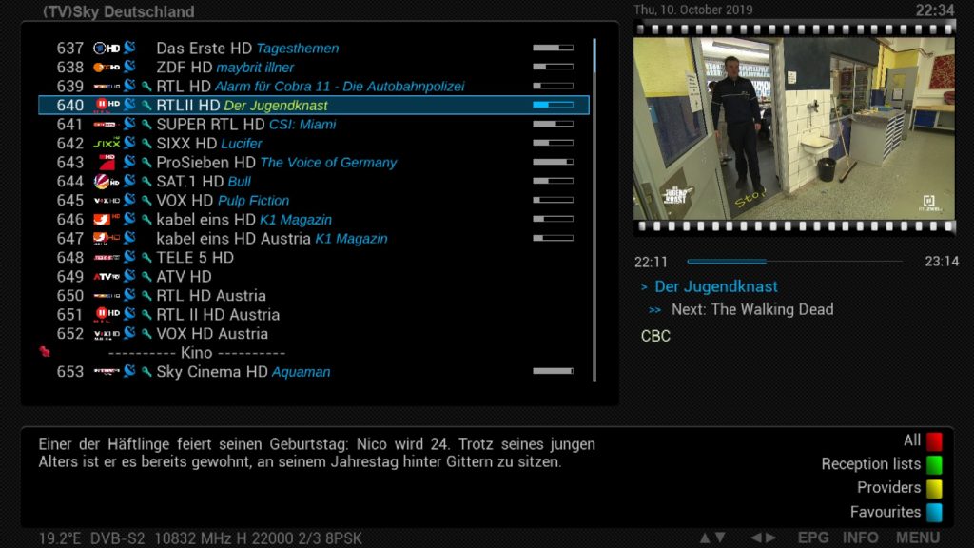Click the SAT.1 HD channel logo
Image resolution: width=974 pixels, height=548 pixels.
pyautogui.click(x=107, y=182)
